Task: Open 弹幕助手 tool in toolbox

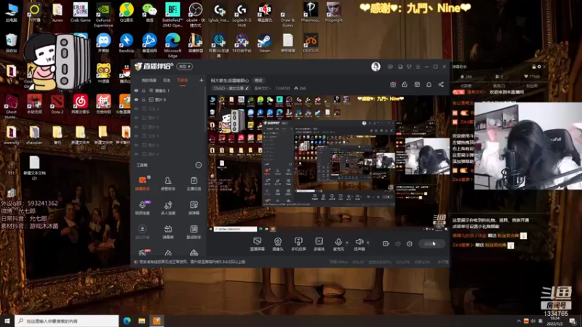Action: pyautogui.click(x=142, y=183)
